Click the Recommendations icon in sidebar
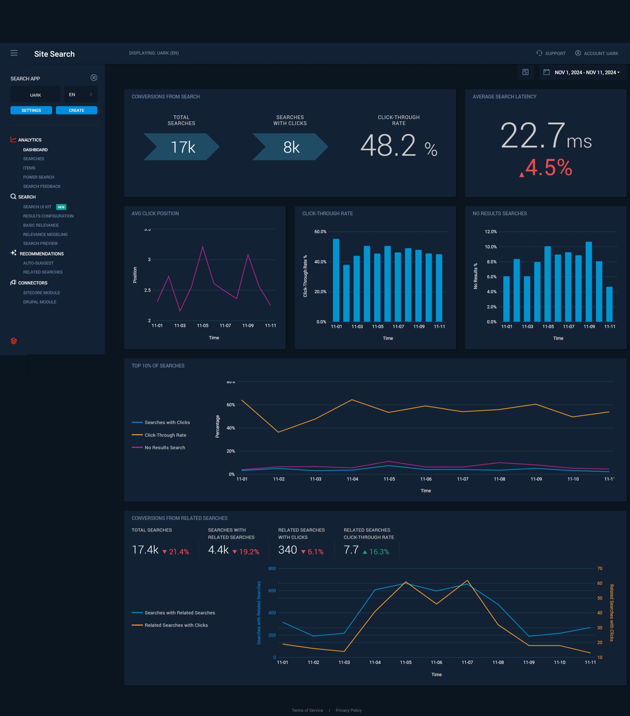The height and width of the screenshot is (716, 630). tap(13, 253)
